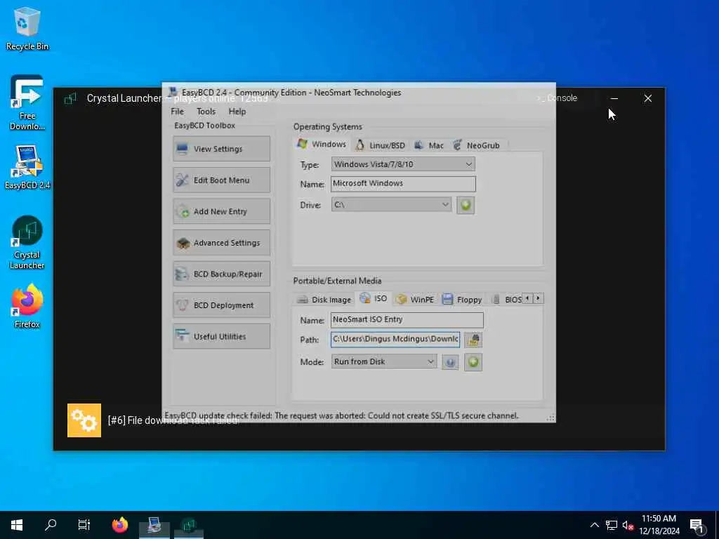Show hidden system tray icons

click(x=594, y=525)
